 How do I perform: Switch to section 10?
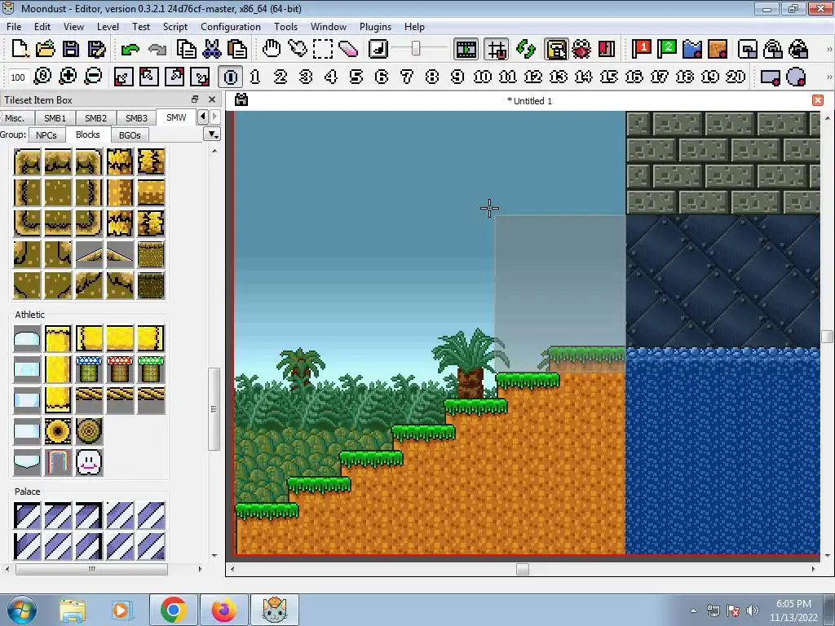coord(483,77)
